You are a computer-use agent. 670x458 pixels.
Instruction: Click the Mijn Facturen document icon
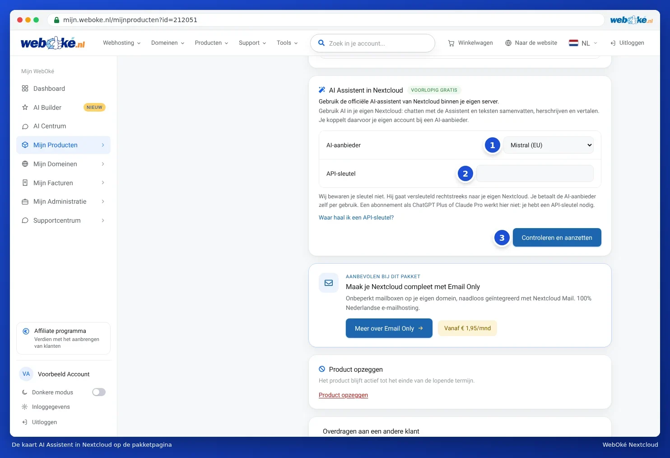pos(25,183)
